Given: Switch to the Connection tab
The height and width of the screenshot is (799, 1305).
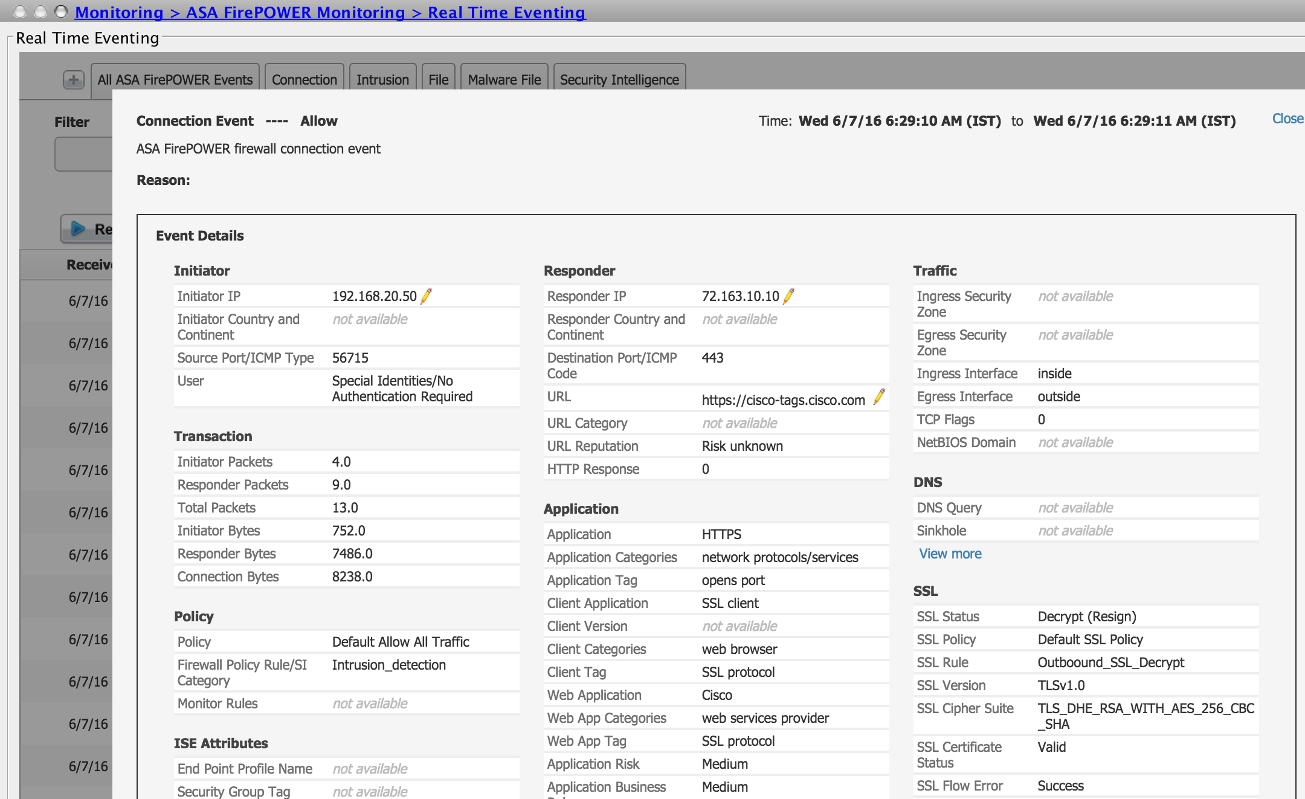Looking at the screenshot, I should tap(304, 80).
